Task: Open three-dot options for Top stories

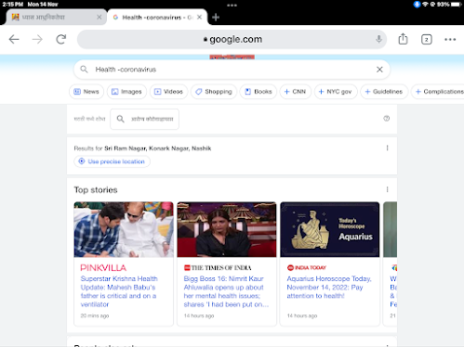Action: [387, 189]
